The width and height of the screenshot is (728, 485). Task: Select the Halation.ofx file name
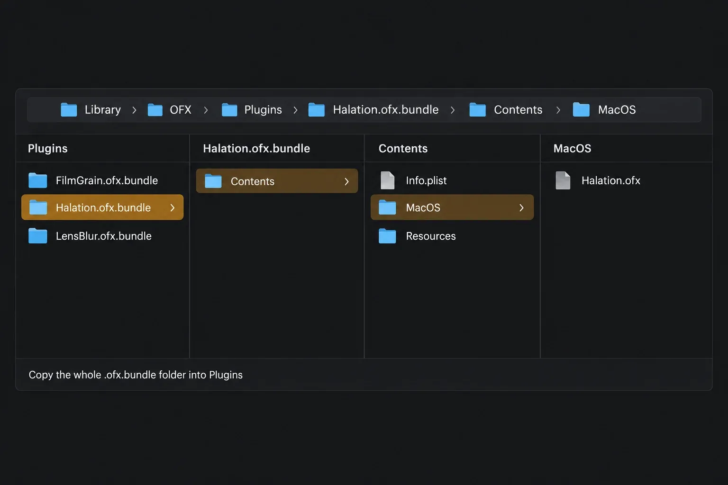pos(611,180)
